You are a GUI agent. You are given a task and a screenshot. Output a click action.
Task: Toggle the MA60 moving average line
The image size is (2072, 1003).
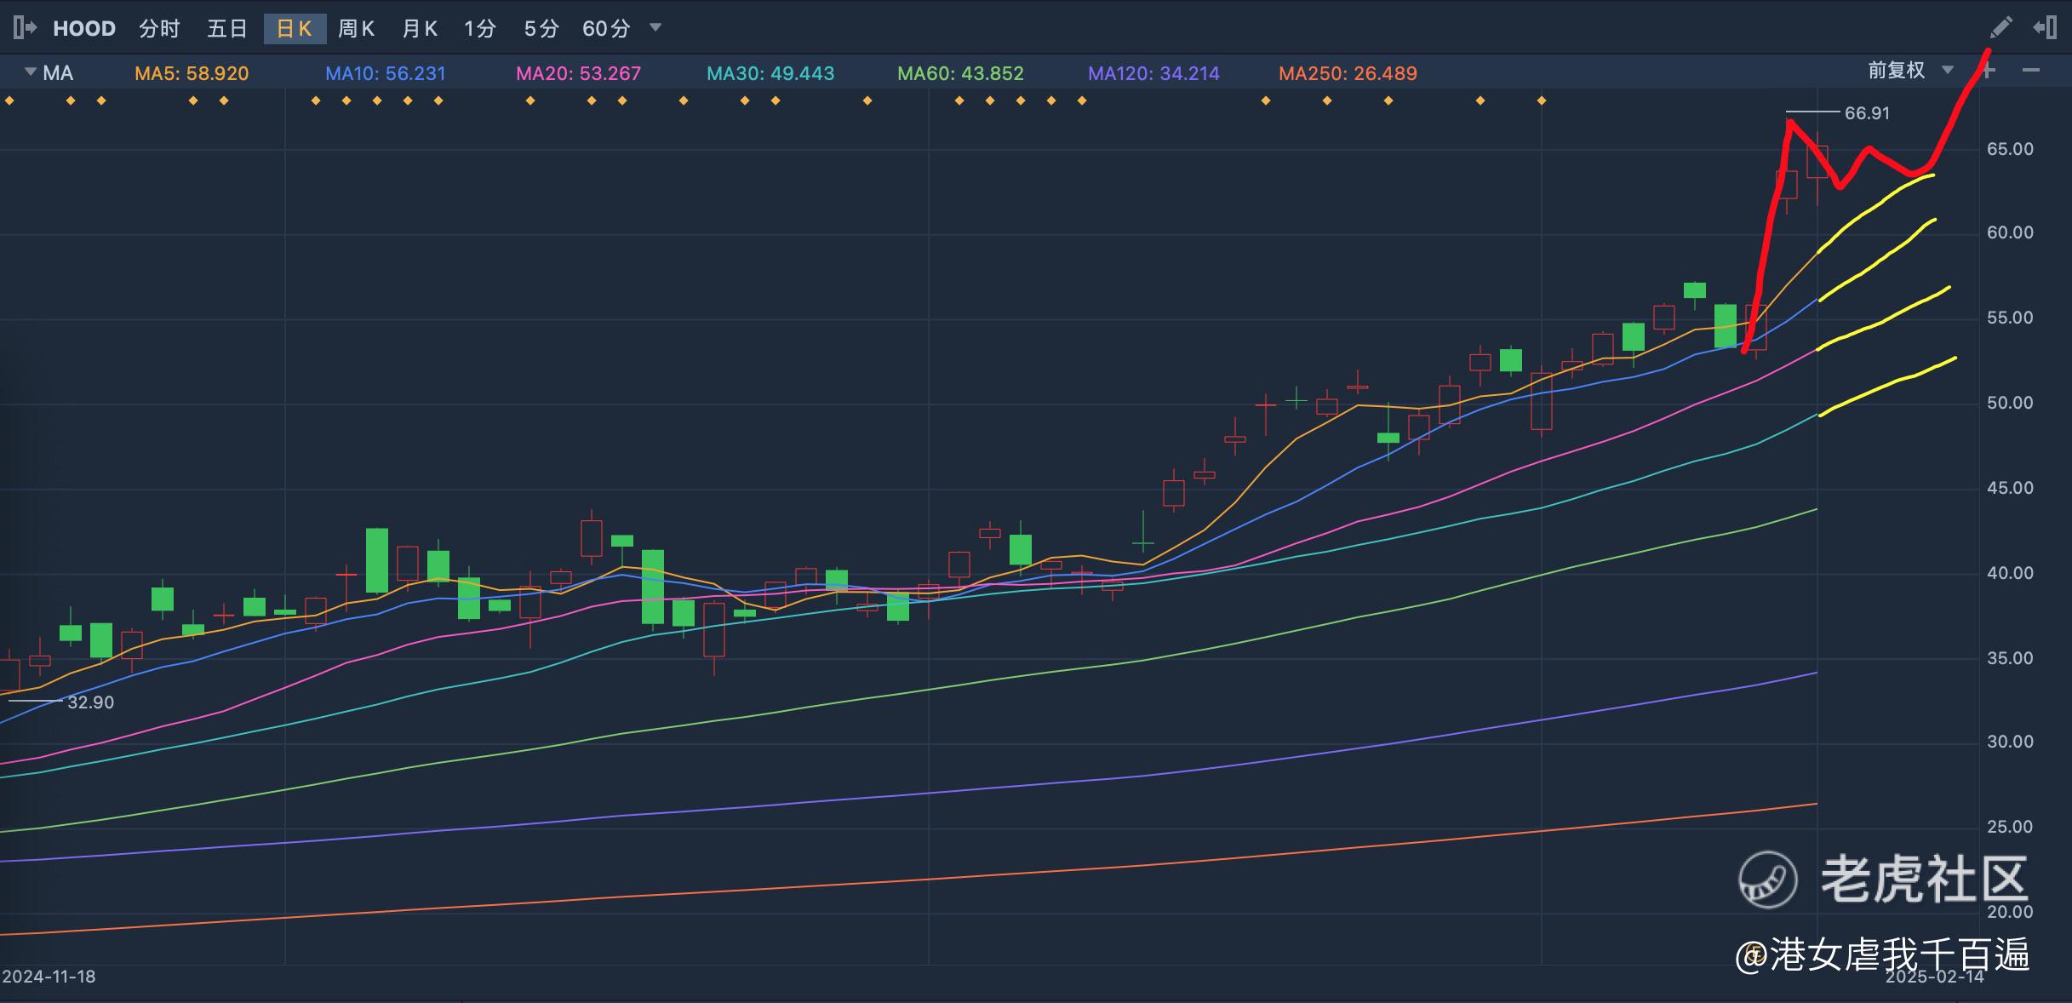(x=960, y=73)
